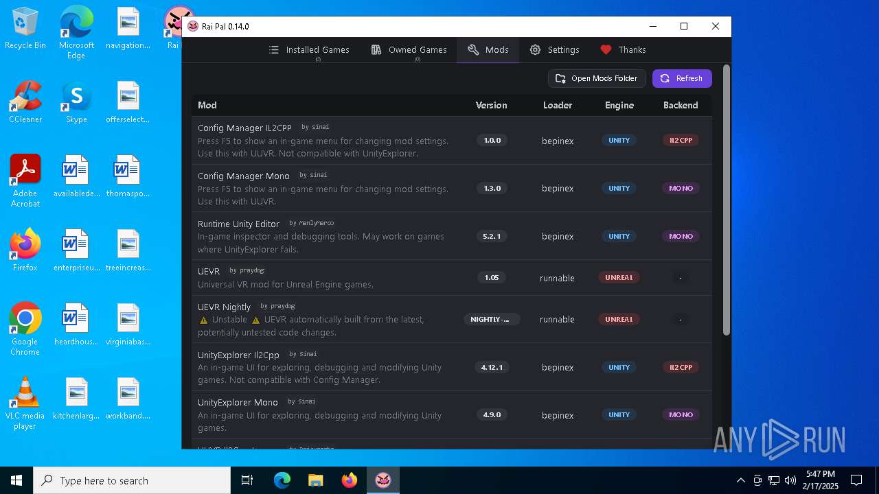Click version 1.3.0 badge of Config Manager Mono

[492, 188]
